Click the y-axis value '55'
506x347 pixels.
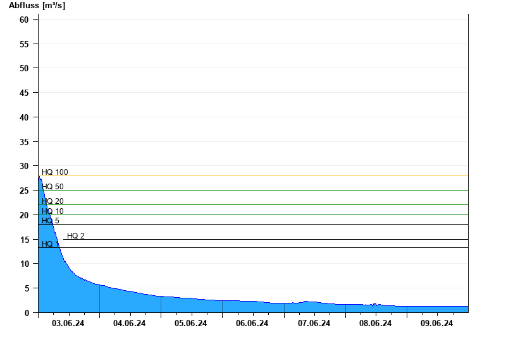tap(24, 44)
